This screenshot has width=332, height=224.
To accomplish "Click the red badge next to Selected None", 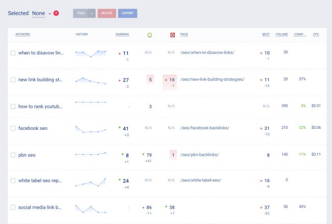I will (56, 13).
